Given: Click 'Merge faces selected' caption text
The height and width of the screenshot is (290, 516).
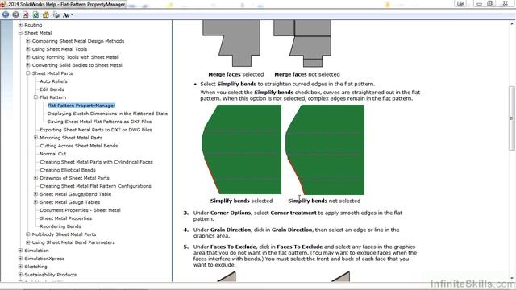Looking at the screenshot, I should (x=236, y=74).
